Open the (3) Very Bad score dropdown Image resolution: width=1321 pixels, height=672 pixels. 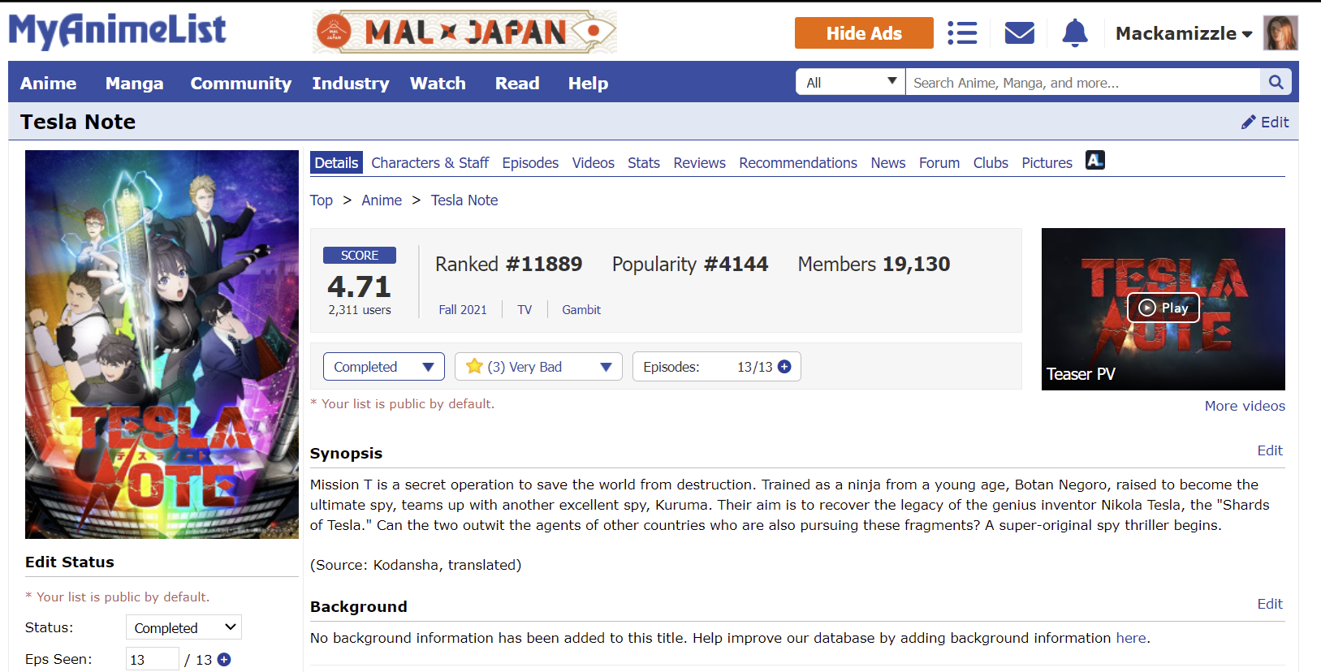pyautogui.click(x=538, y=367)
